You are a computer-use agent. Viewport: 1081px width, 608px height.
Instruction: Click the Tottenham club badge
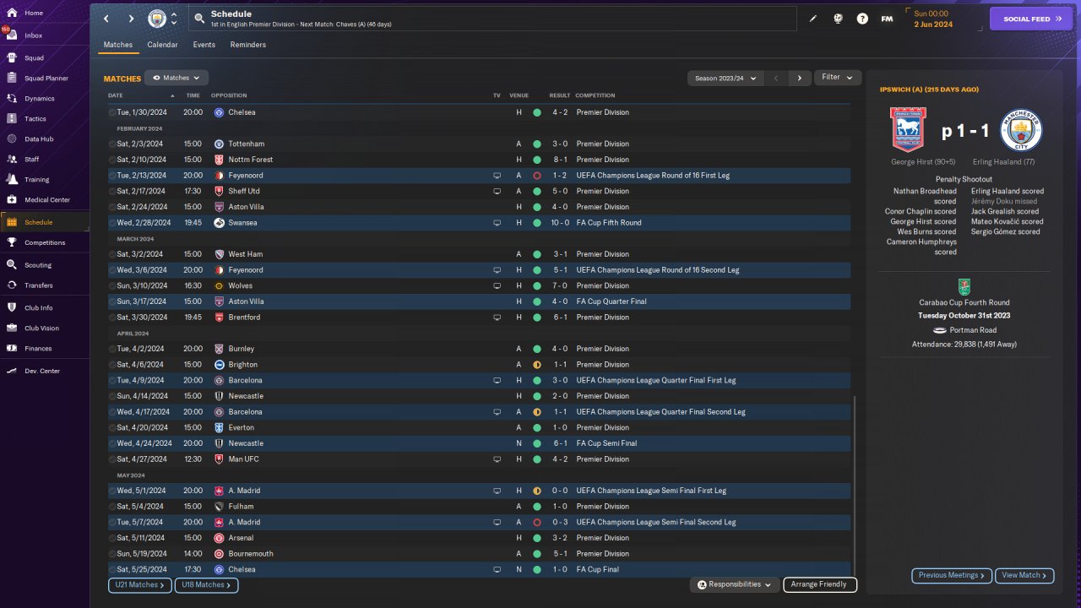pyautogui.click(x=219, y=144)
